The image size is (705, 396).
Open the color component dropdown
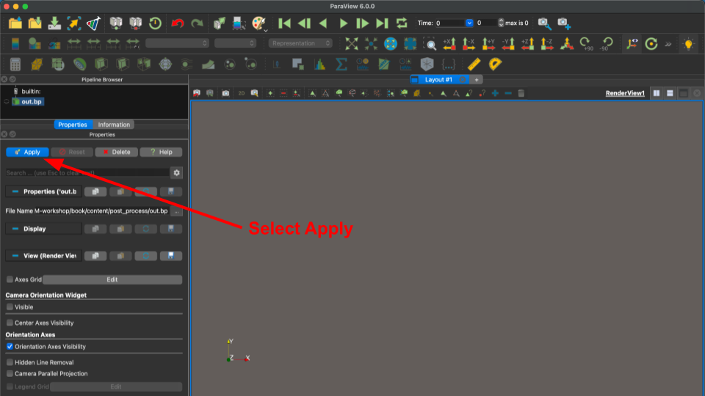[x=235, y=43]
